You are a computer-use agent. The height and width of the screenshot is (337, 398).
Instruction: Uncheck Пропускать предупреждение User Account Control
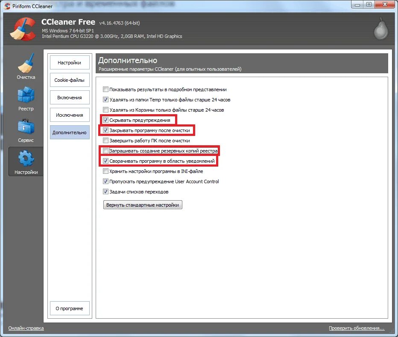[105, 181]
